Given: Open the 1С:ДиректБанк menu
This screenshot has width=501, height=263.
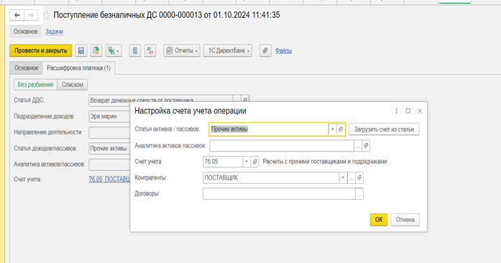Looking at the screenshot, I should tap(228, 50).
